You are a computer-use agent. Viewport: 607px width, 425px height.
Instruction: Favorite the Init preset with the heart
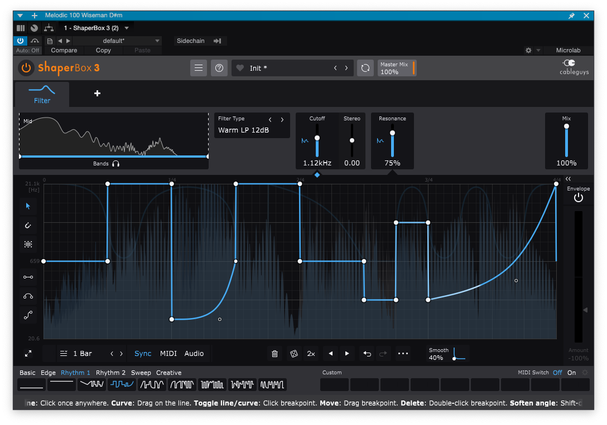[x=240, y=68]
